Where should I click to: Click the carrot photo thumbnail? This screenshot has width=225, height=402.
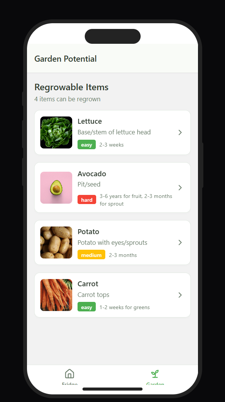(x=56, y=295)
